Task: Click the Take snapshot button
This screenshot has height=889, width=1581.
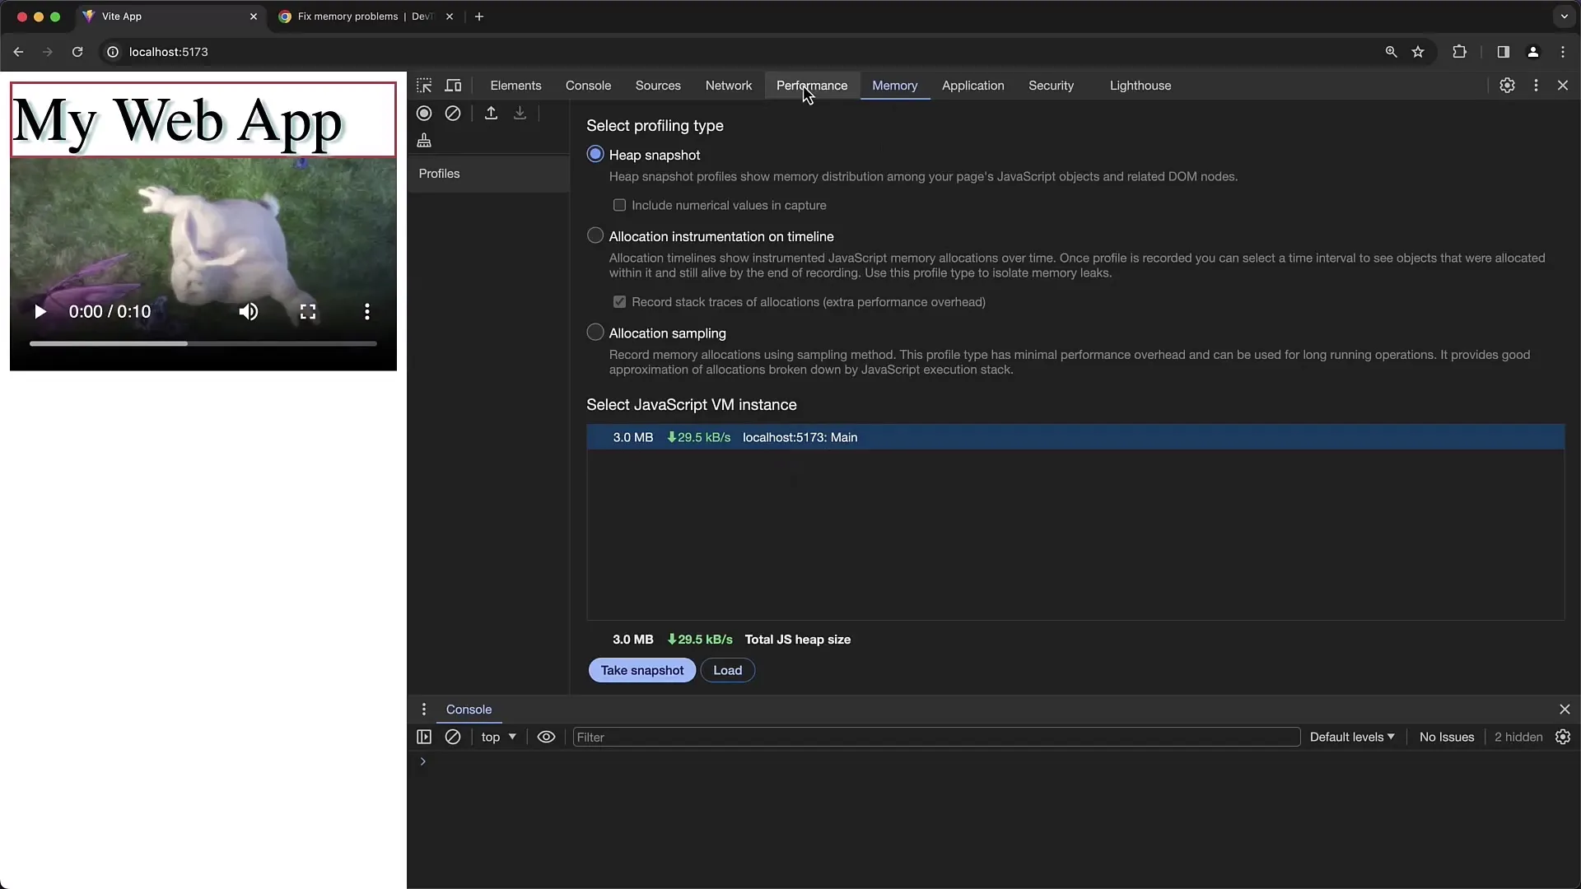Action: coord(641,670)
